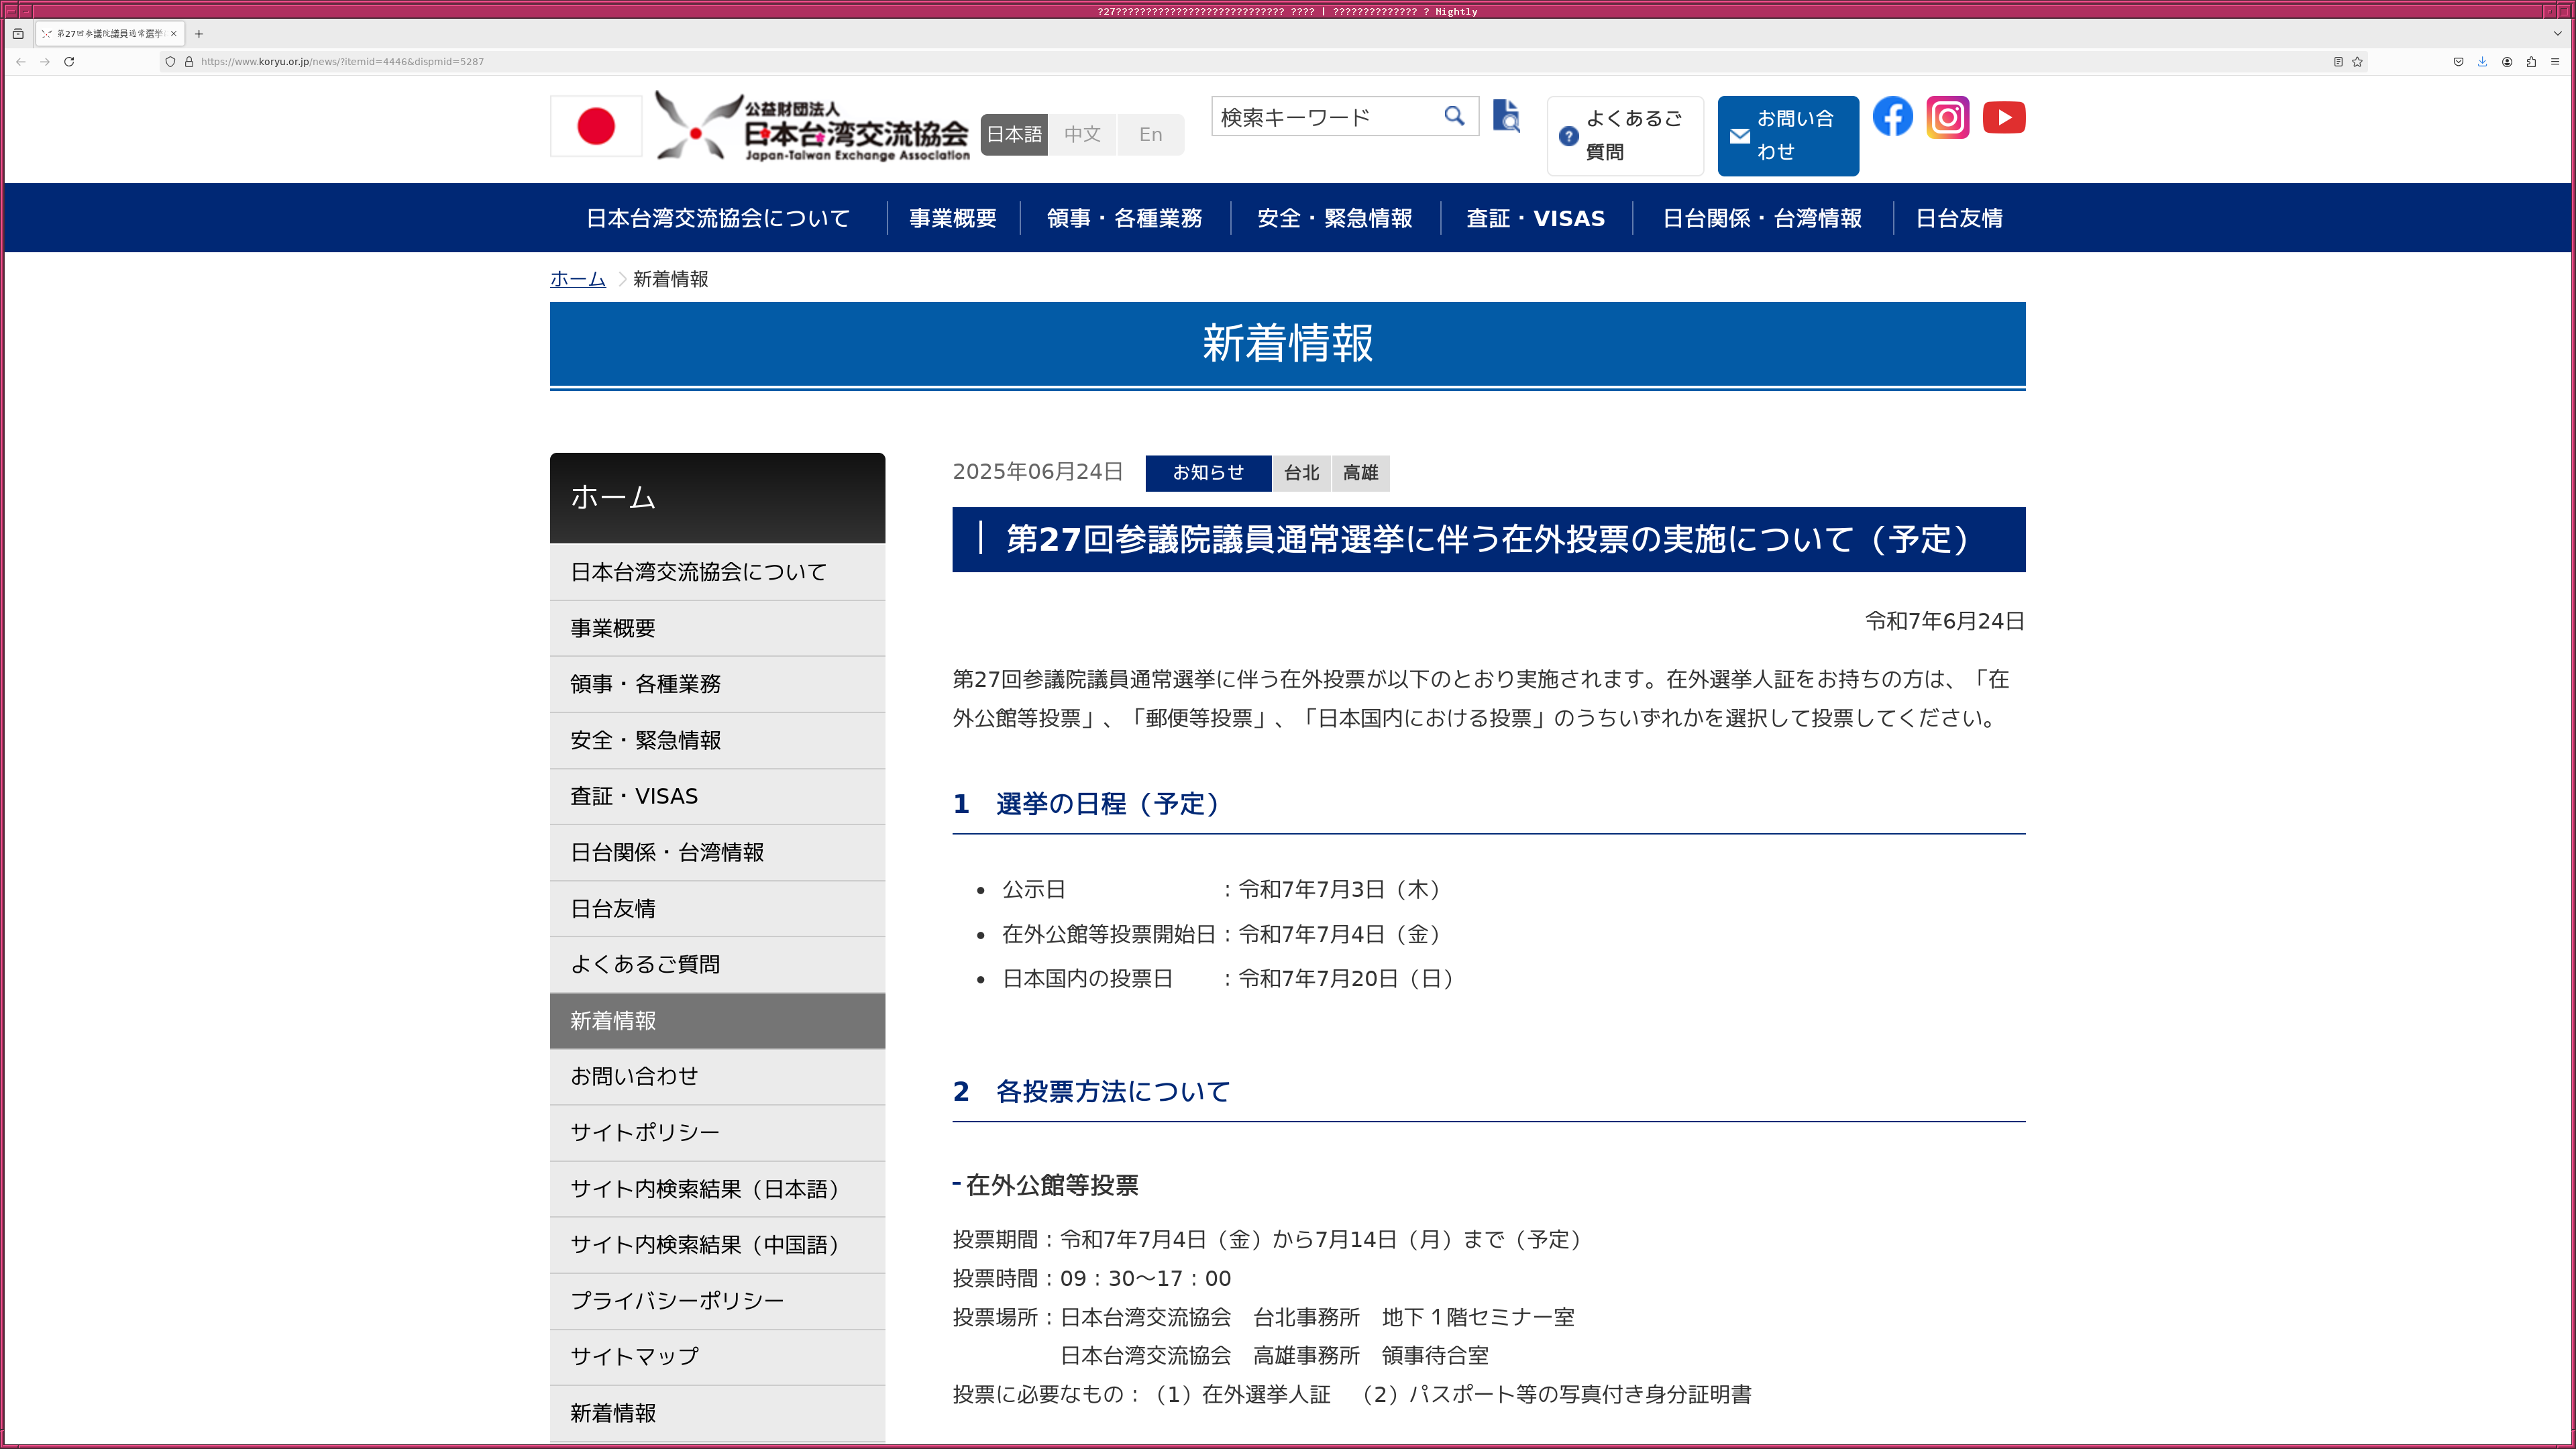This screenshot has height=1449, width=2576.
Task: Open 査証・VISAS navigation menu
Action: (1535, 218)
